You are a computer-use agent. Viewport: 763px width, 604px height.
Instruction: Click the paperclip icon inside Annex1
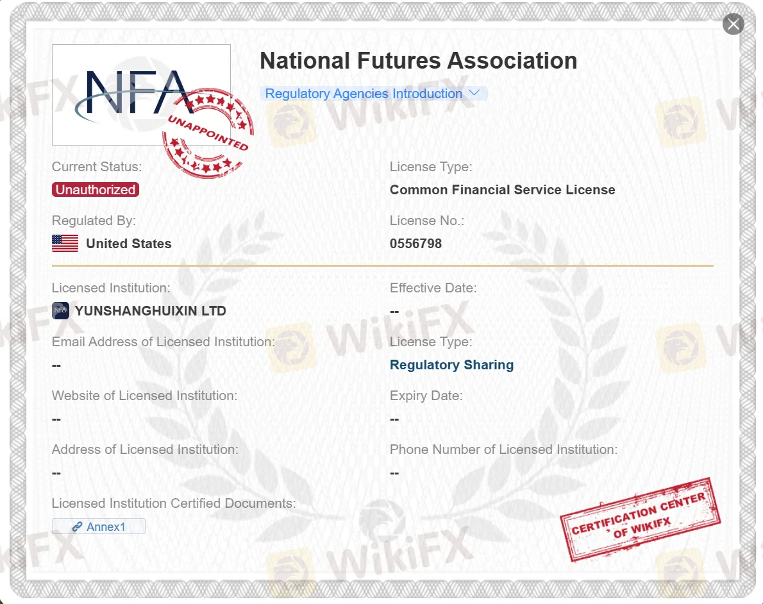tap(76, 526)
